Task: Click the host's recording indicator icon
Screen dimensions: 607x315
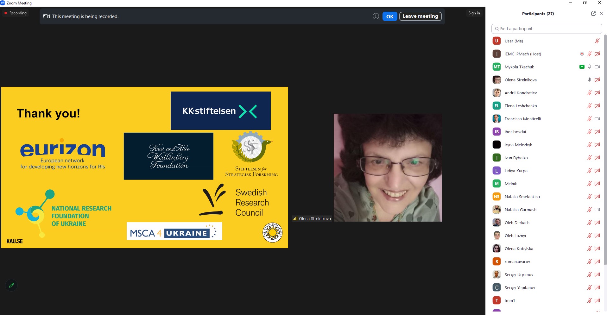Action: pos(582,54)
